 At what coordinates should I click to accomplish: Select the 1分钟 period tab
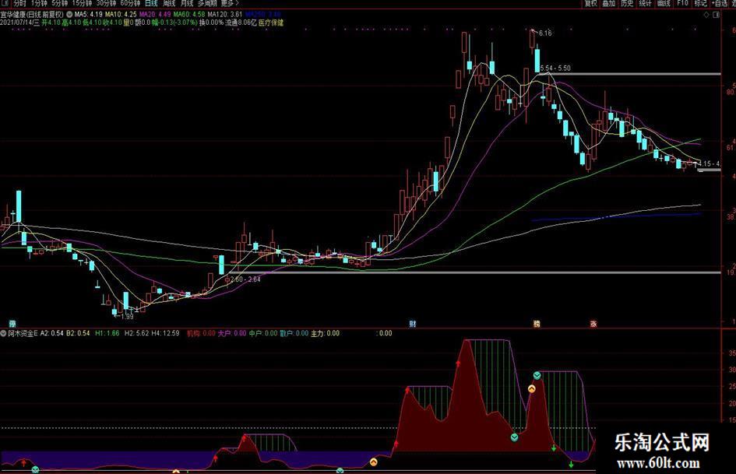39,3
